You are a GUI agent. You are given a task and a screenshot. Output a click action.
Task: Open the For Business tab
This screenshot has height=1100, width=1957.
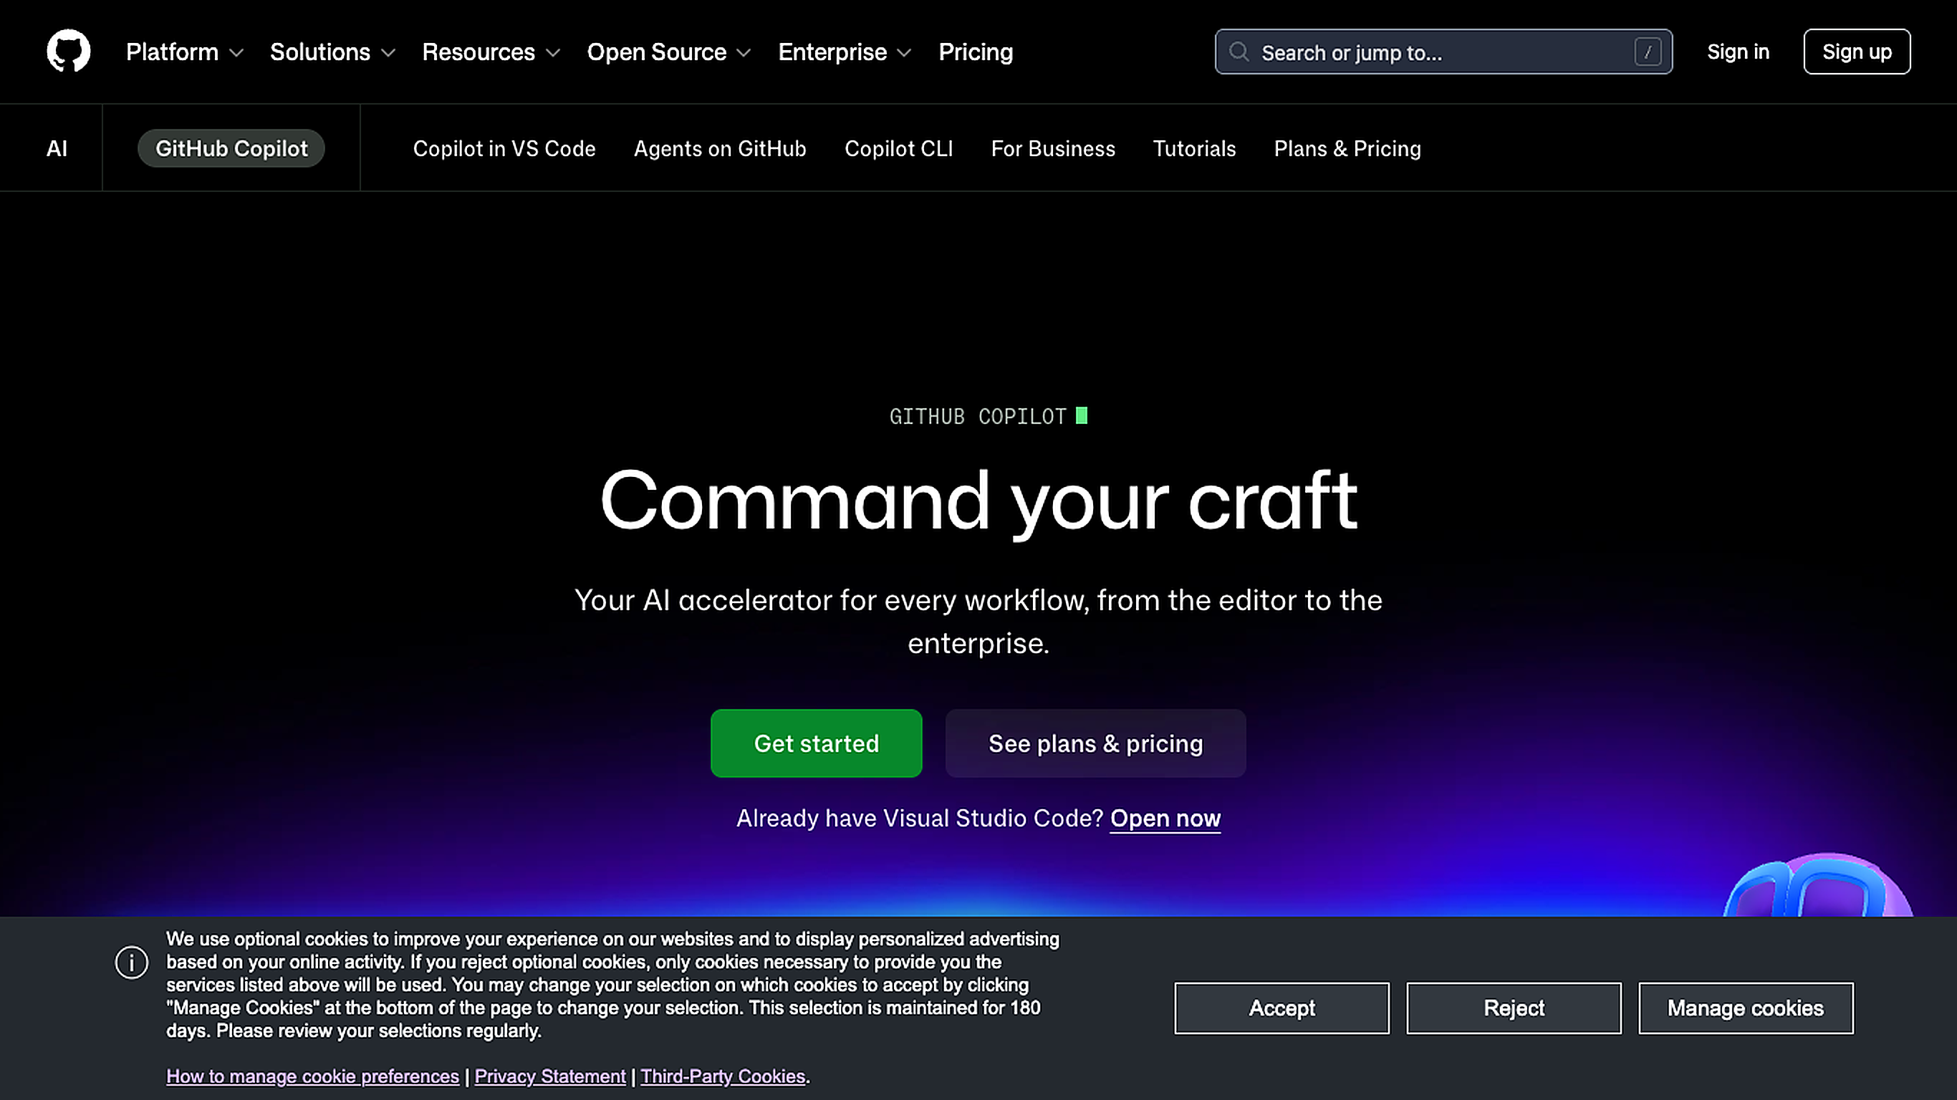click(1053, 148)
